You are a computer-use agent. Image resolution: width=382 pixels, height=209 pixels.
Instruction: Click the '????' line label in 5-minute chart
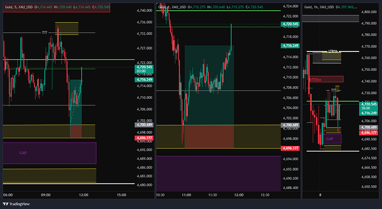click(x=44, y=33)
